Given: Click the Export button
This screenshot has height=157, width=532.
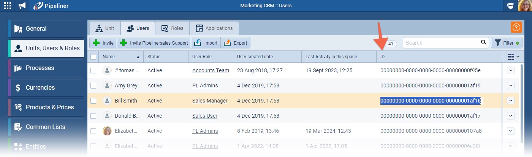Looking at the screenshot, I should click(235, 43).
